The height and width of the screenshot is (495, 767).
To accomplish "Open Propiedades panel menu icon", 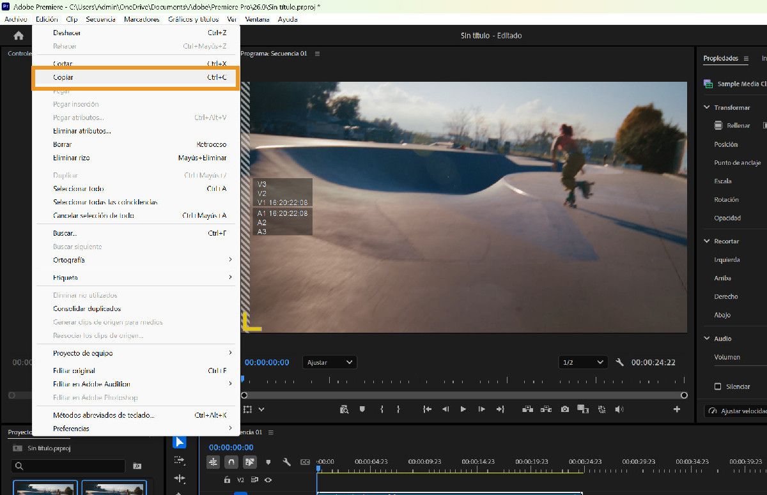I will pyautogui.click(x=745, y=59).
